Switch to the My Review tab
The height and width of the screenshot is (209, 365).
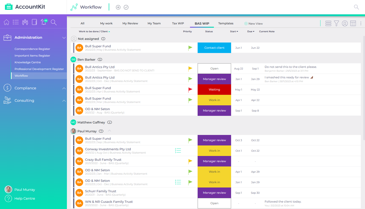click(x=130, y=23)
